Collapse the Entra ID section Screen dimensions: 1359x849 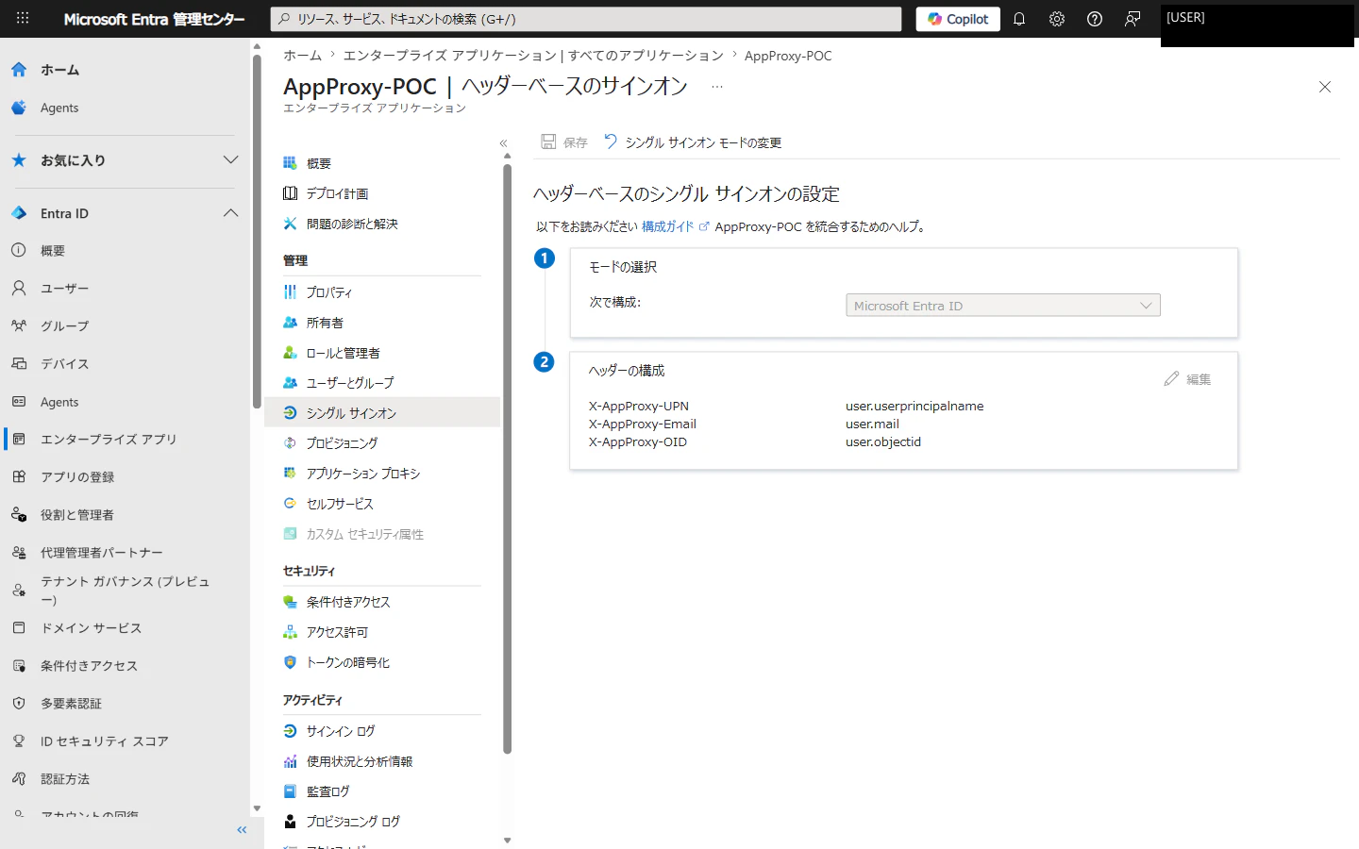coord(125,213)
